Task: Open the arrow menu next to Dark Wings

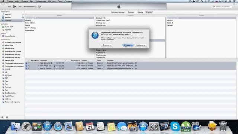Action: (55, 66)
